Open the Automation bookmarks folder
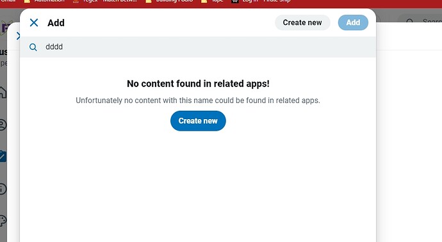This screenshot has width=442, height=242. coord(45,1)
